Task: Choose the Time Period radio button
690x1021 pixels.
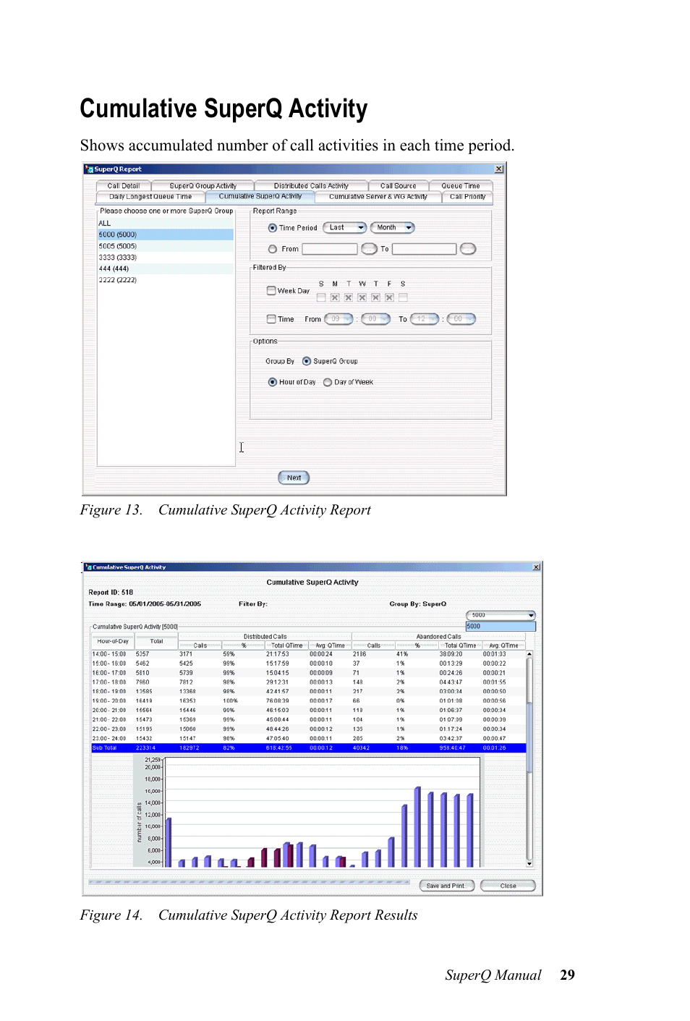Action: [x=273, y=228]
